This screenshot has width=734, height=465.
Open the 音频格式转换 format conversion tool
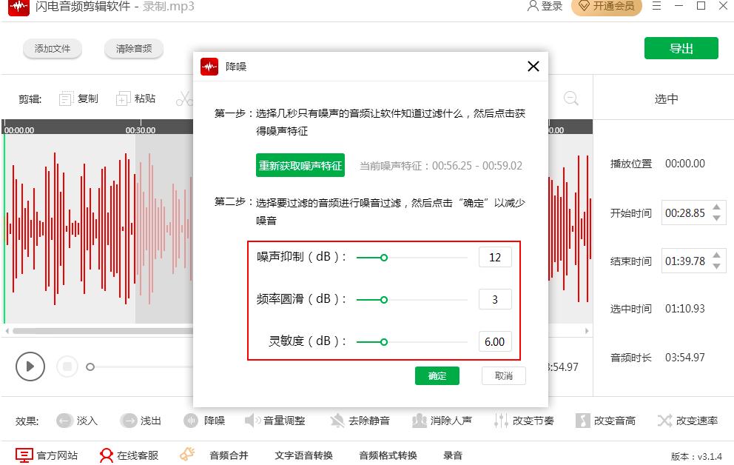(x=388, y=455)
